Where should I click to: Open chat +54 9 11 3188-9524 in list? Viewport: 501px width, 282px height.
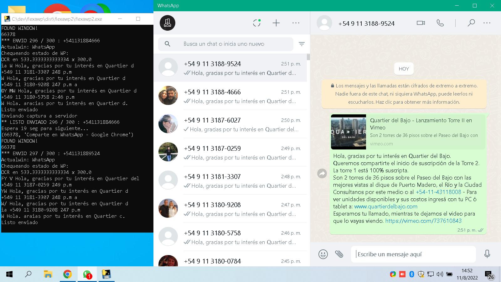click(230, 68)
